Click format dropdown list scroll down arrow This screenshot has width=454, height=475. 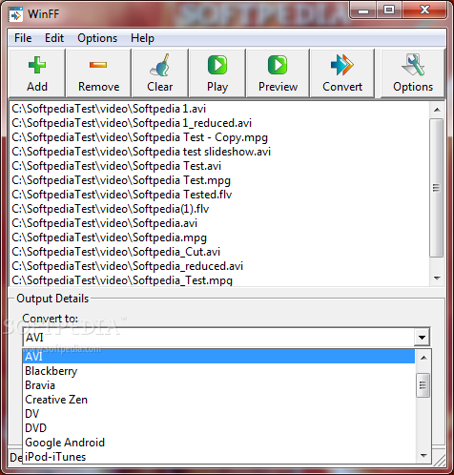coord(423,456)
